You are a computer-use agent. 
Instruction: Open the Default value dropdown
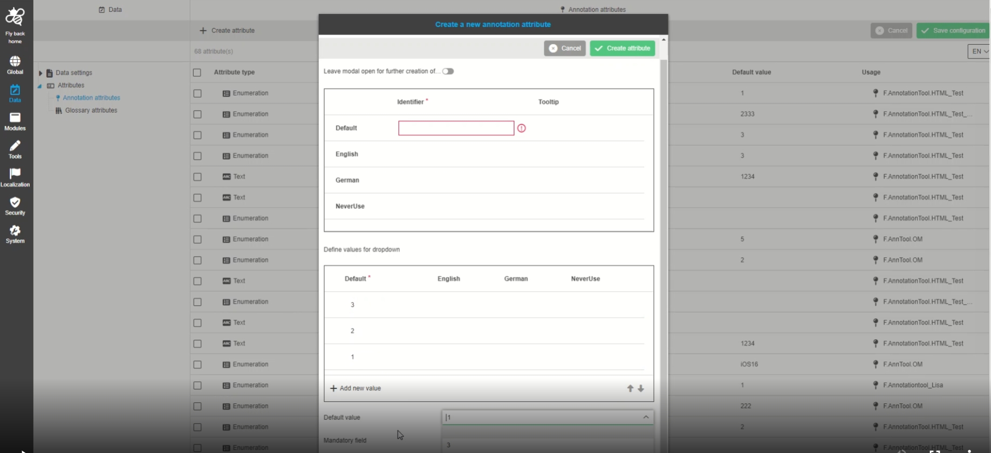[548, 417]
